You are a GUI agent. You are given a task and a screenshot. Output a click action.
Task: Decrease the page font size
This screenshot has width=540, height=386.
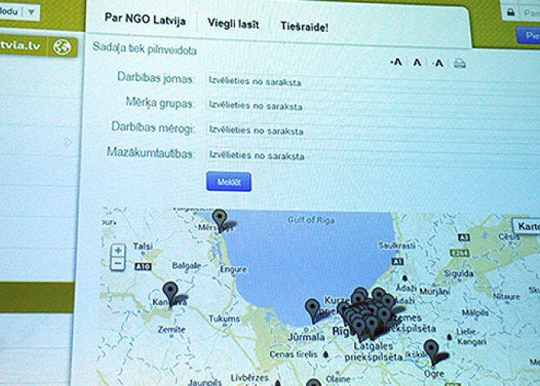pyautogui.click(x=396, y=62)
